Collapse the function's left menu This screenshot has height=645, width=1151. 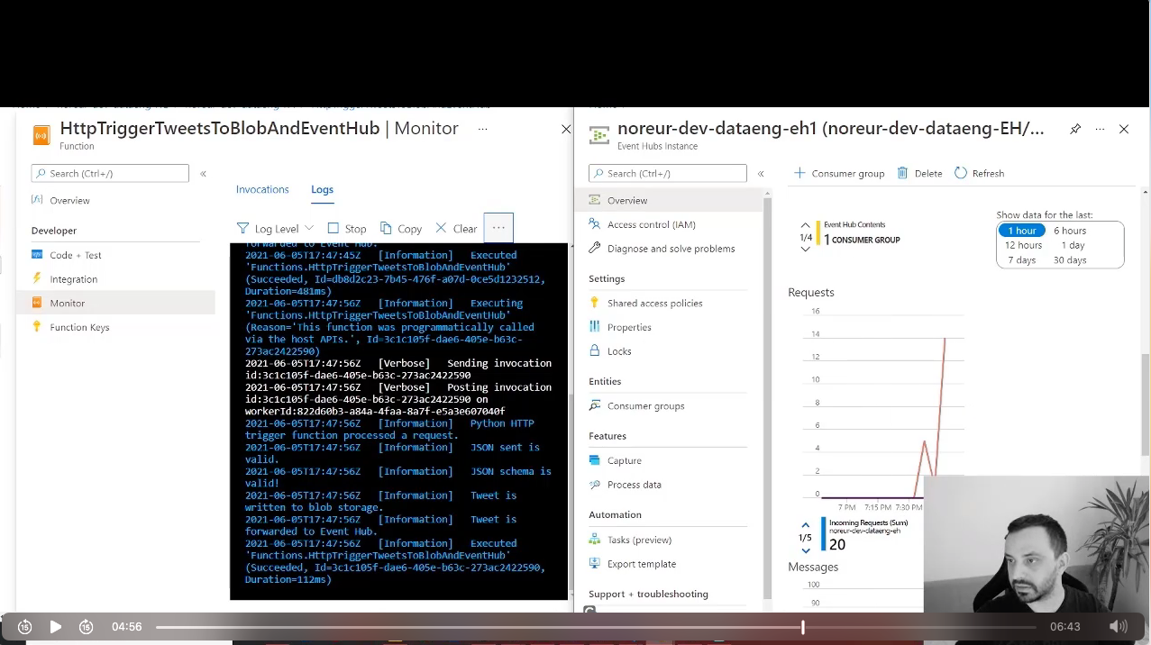coord(203,174)
